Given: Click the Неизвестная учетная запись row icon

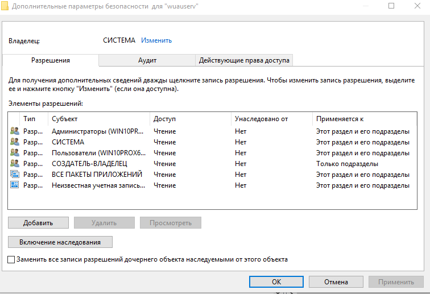Looking at the screenshot, I should [15, 185].
